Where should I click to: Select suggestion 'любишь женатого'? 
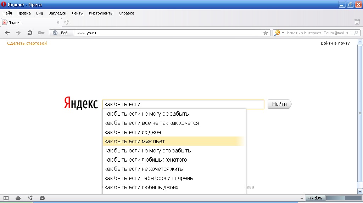(174, 159)
